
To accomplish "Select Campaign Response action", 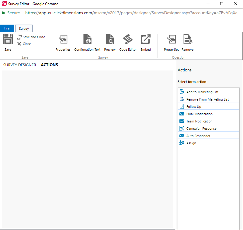I will pyautogui.click(x=209, y=128).
